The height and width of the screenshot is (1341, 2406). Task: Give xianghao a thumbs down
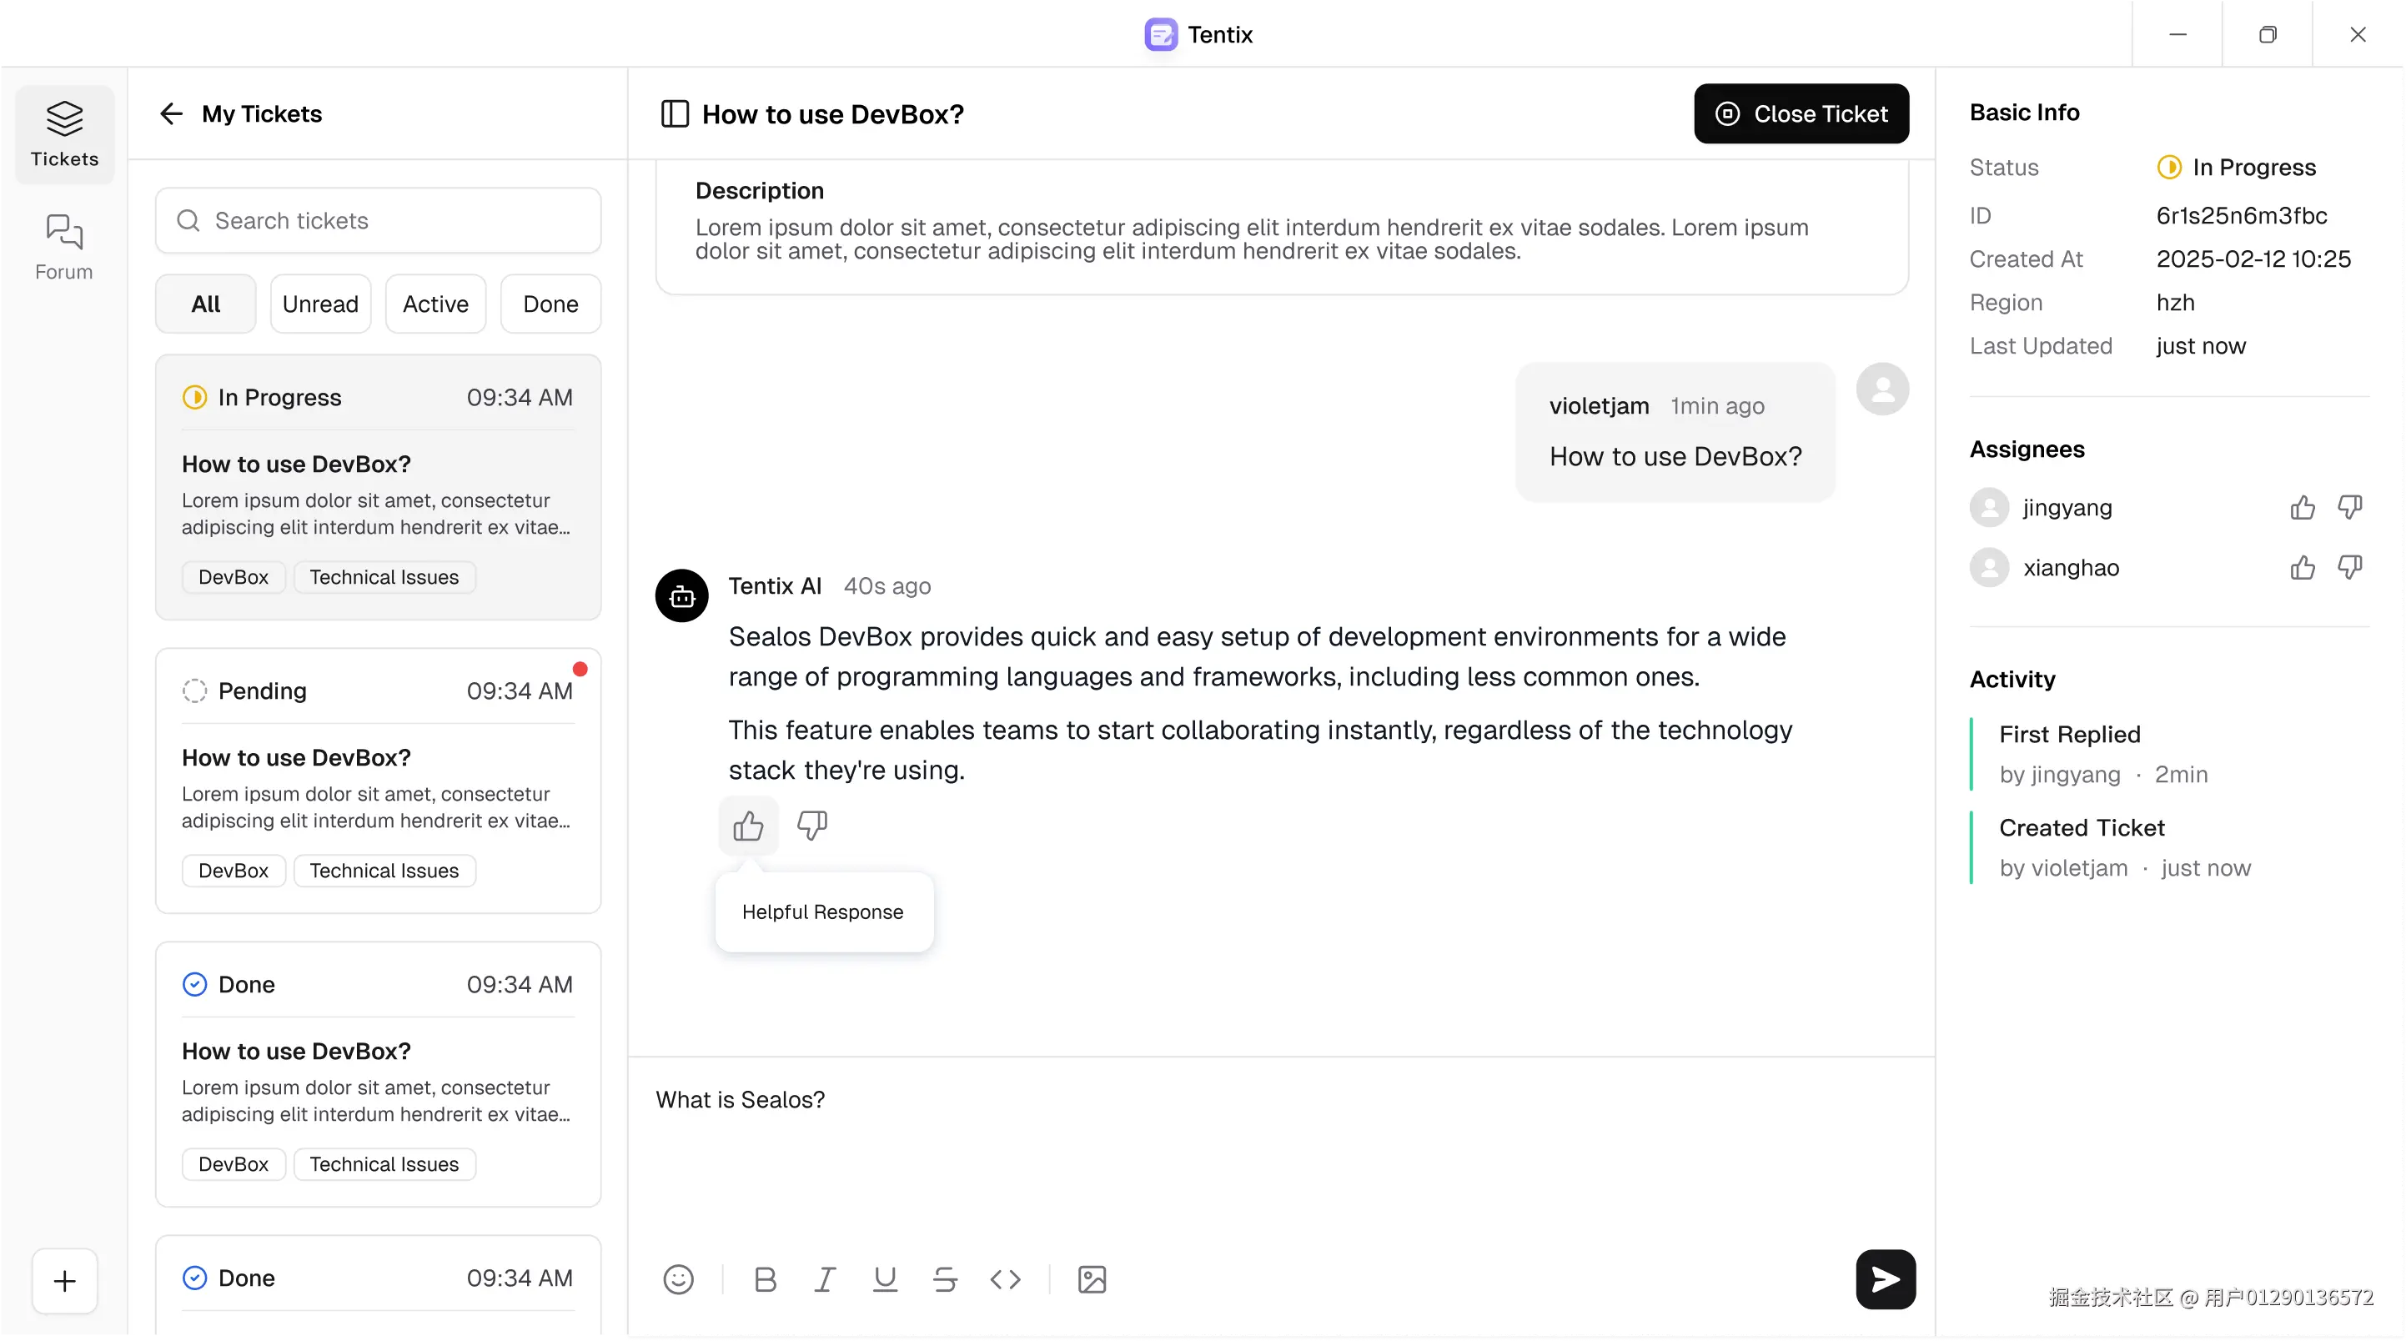pos(2350,567)
